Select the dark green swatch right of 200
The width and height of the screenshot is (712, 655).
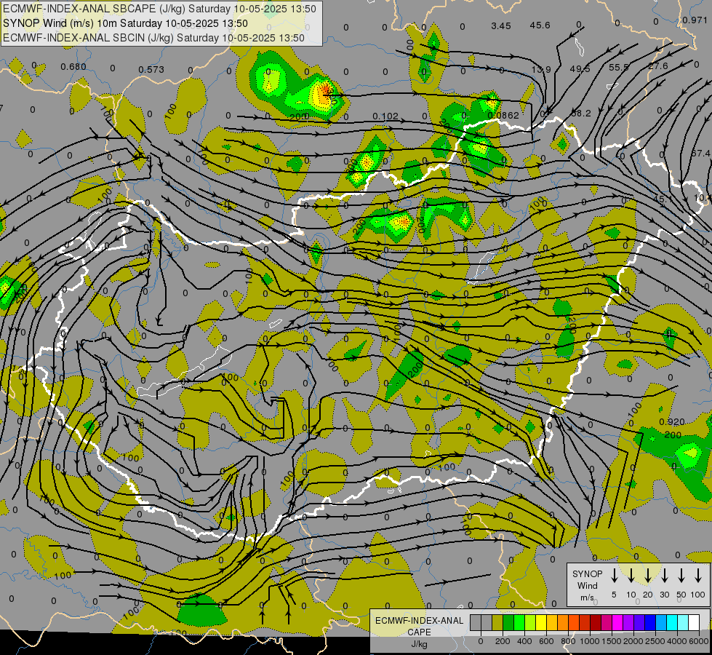(x=508, y=623)
